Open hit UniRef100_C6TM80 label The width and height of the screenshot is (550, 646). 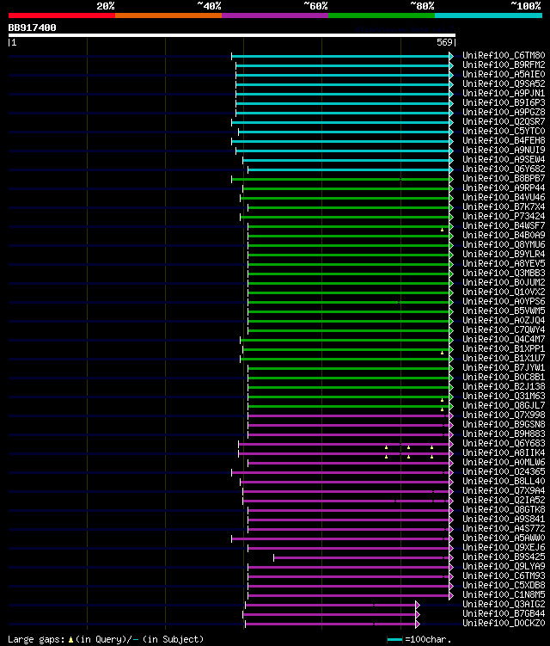[504, 55]
